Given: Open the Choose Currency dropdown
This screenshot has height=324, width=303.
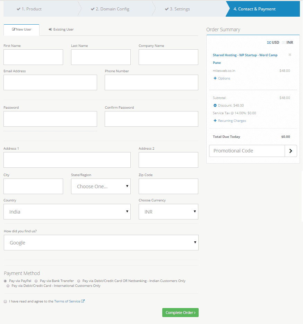Looking at the screenshot, I should pos(168,212).
